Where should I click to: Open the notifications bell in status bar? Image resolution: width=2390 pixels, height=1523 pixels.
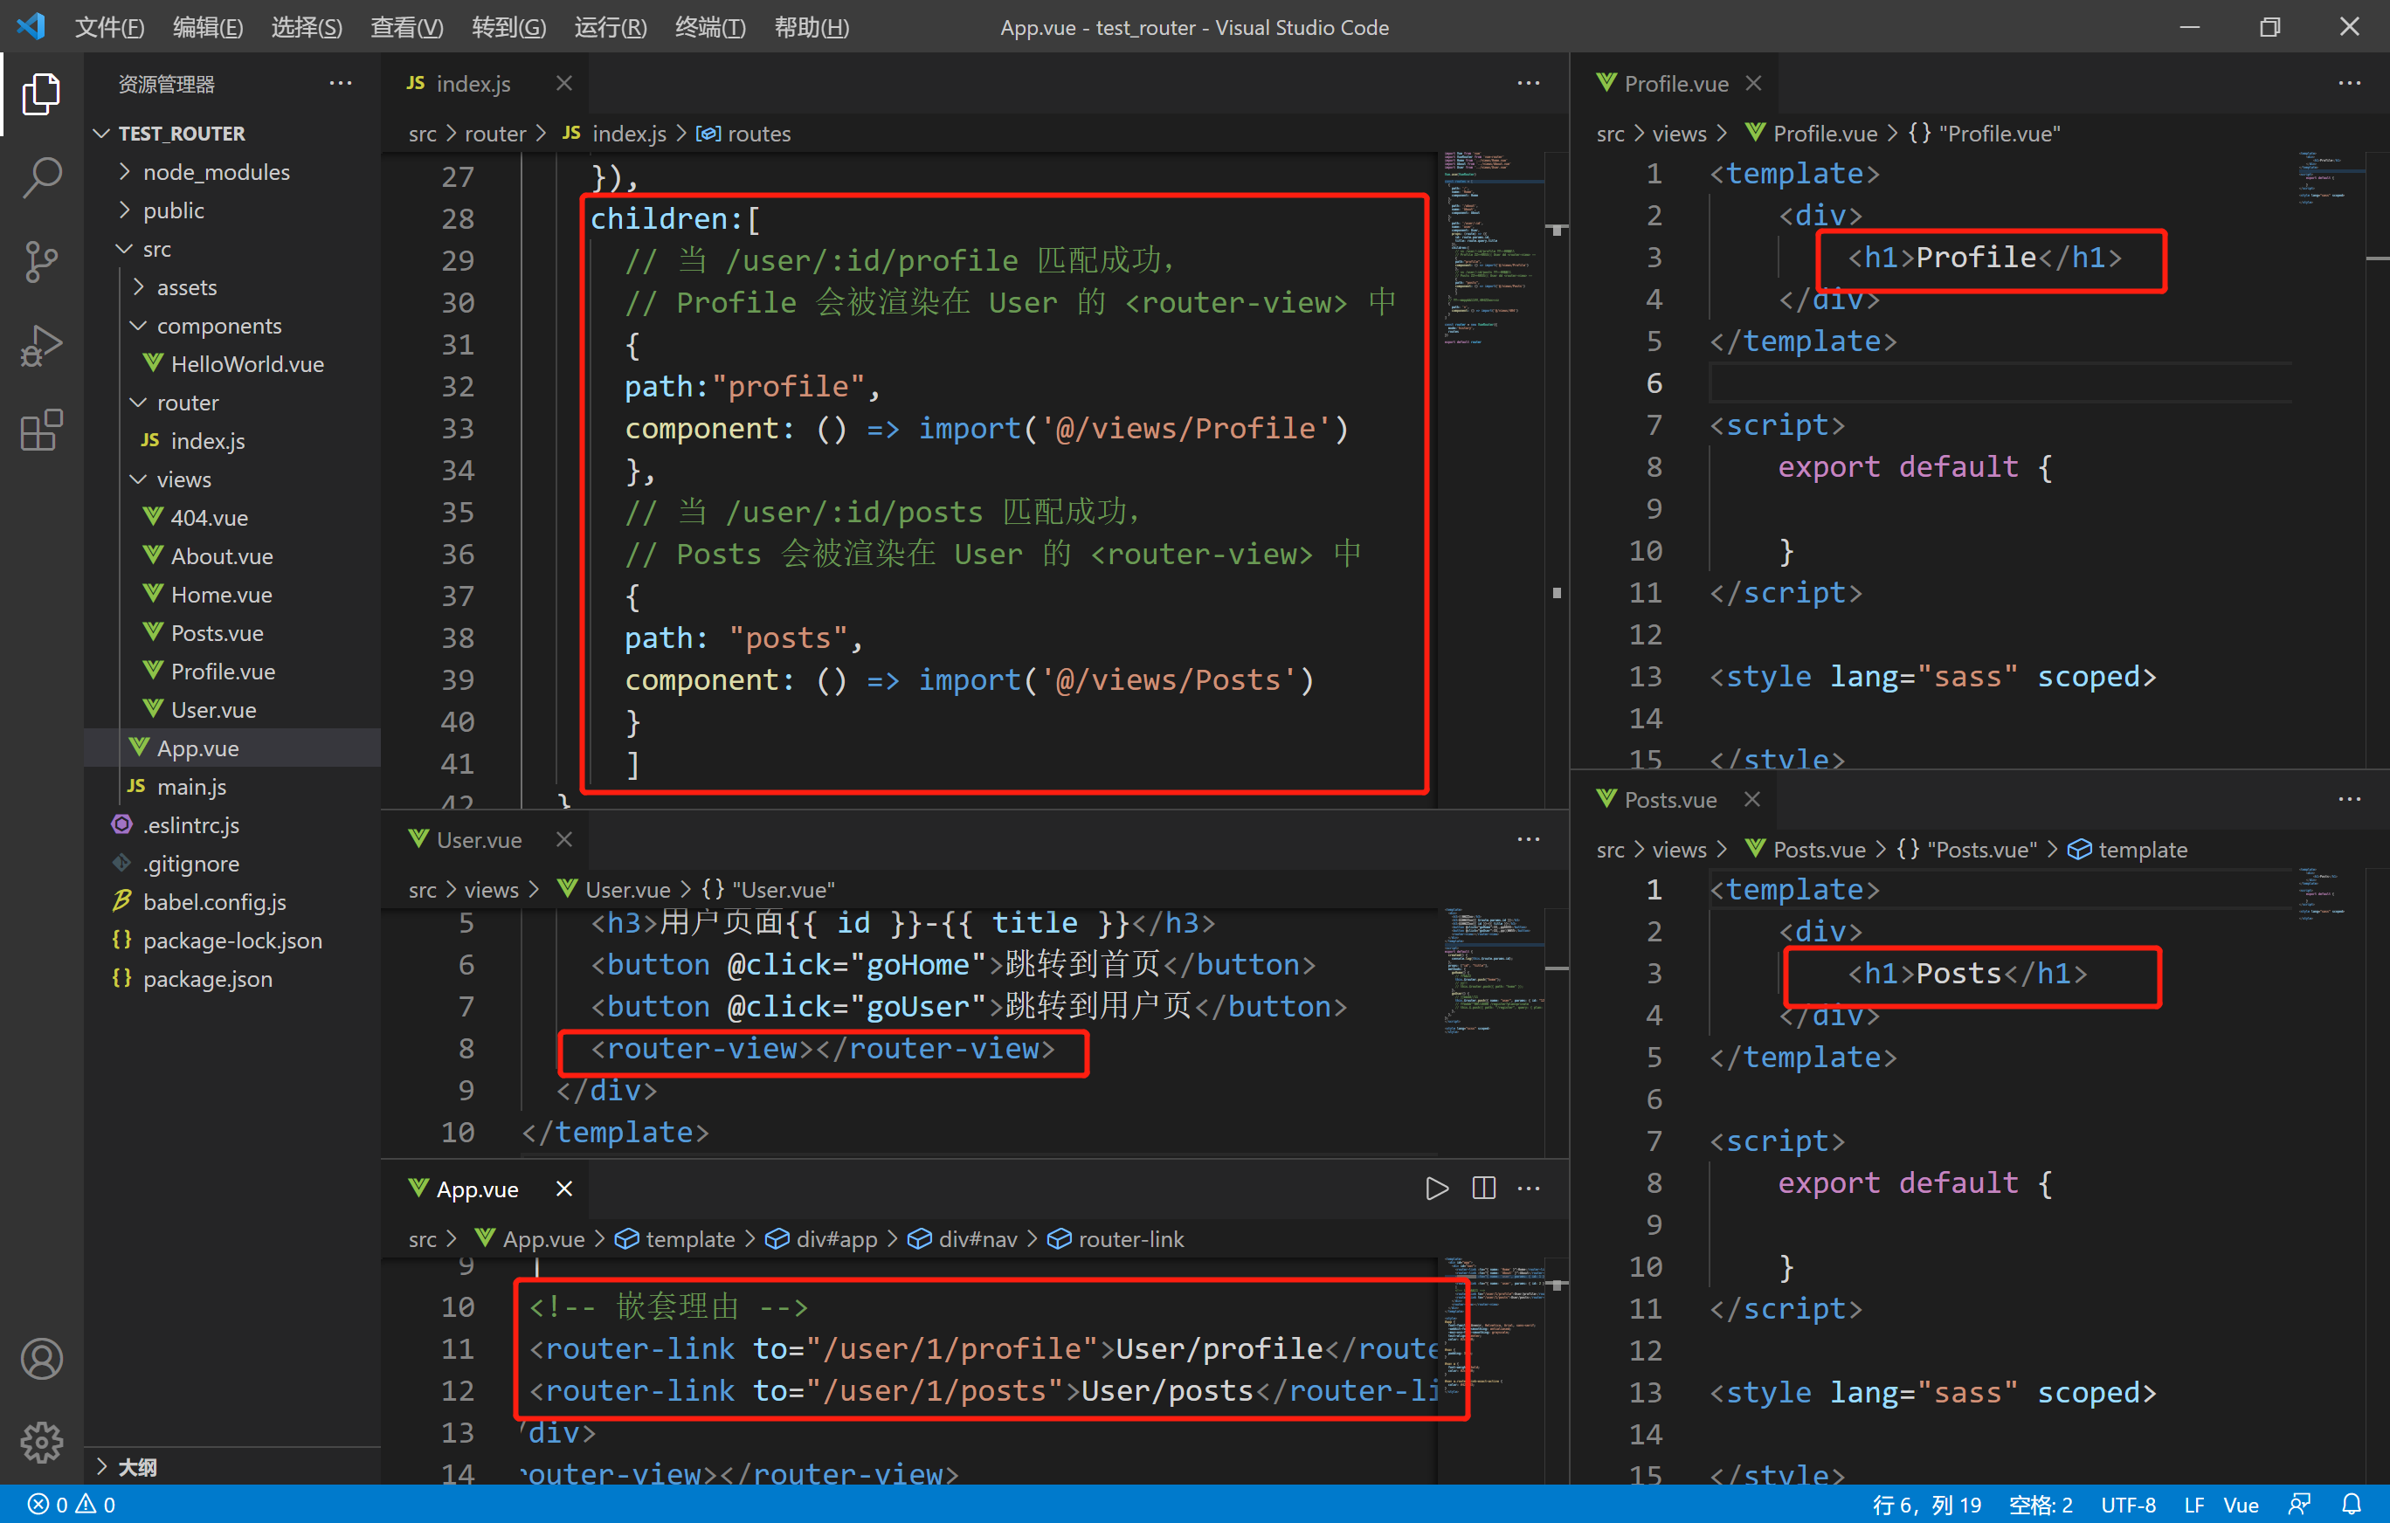(2352, 1504)
